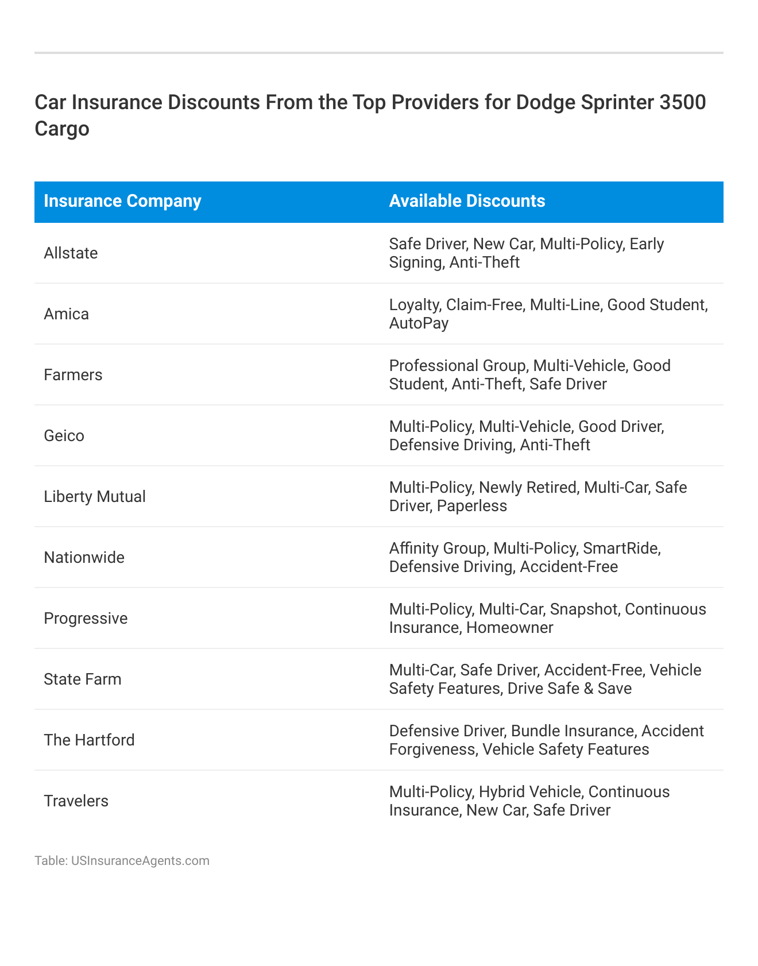
Task: Click the Available Discounts column header
Action: pos(467,201)
